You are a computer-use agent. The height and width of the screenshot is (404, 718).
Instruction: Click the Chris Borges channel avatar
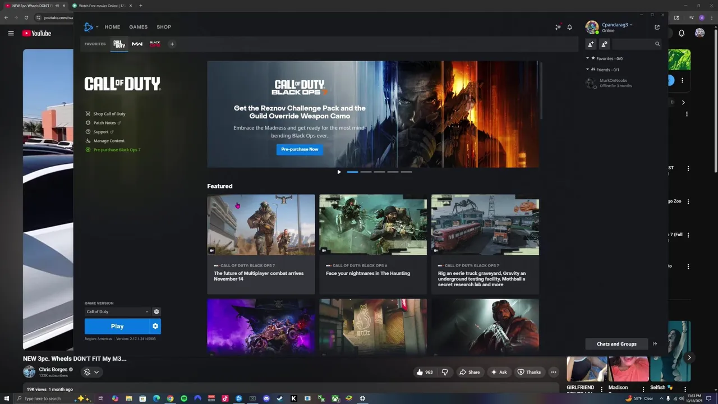pyautogui.click(x=29, y=371)
